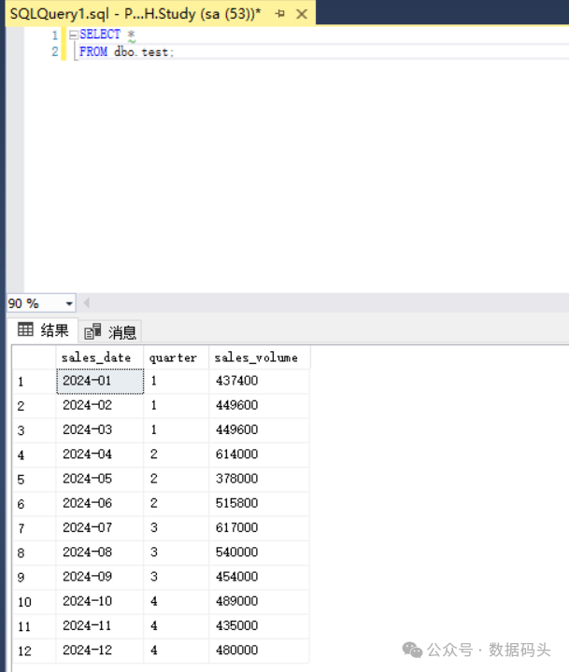The image size is (569, 672).
Task: Click the horizontal scroll left arrow
Action: [x=86, y=303]
